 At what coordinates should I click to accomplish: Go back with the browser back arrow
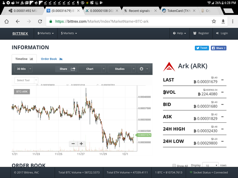point(18,22)
